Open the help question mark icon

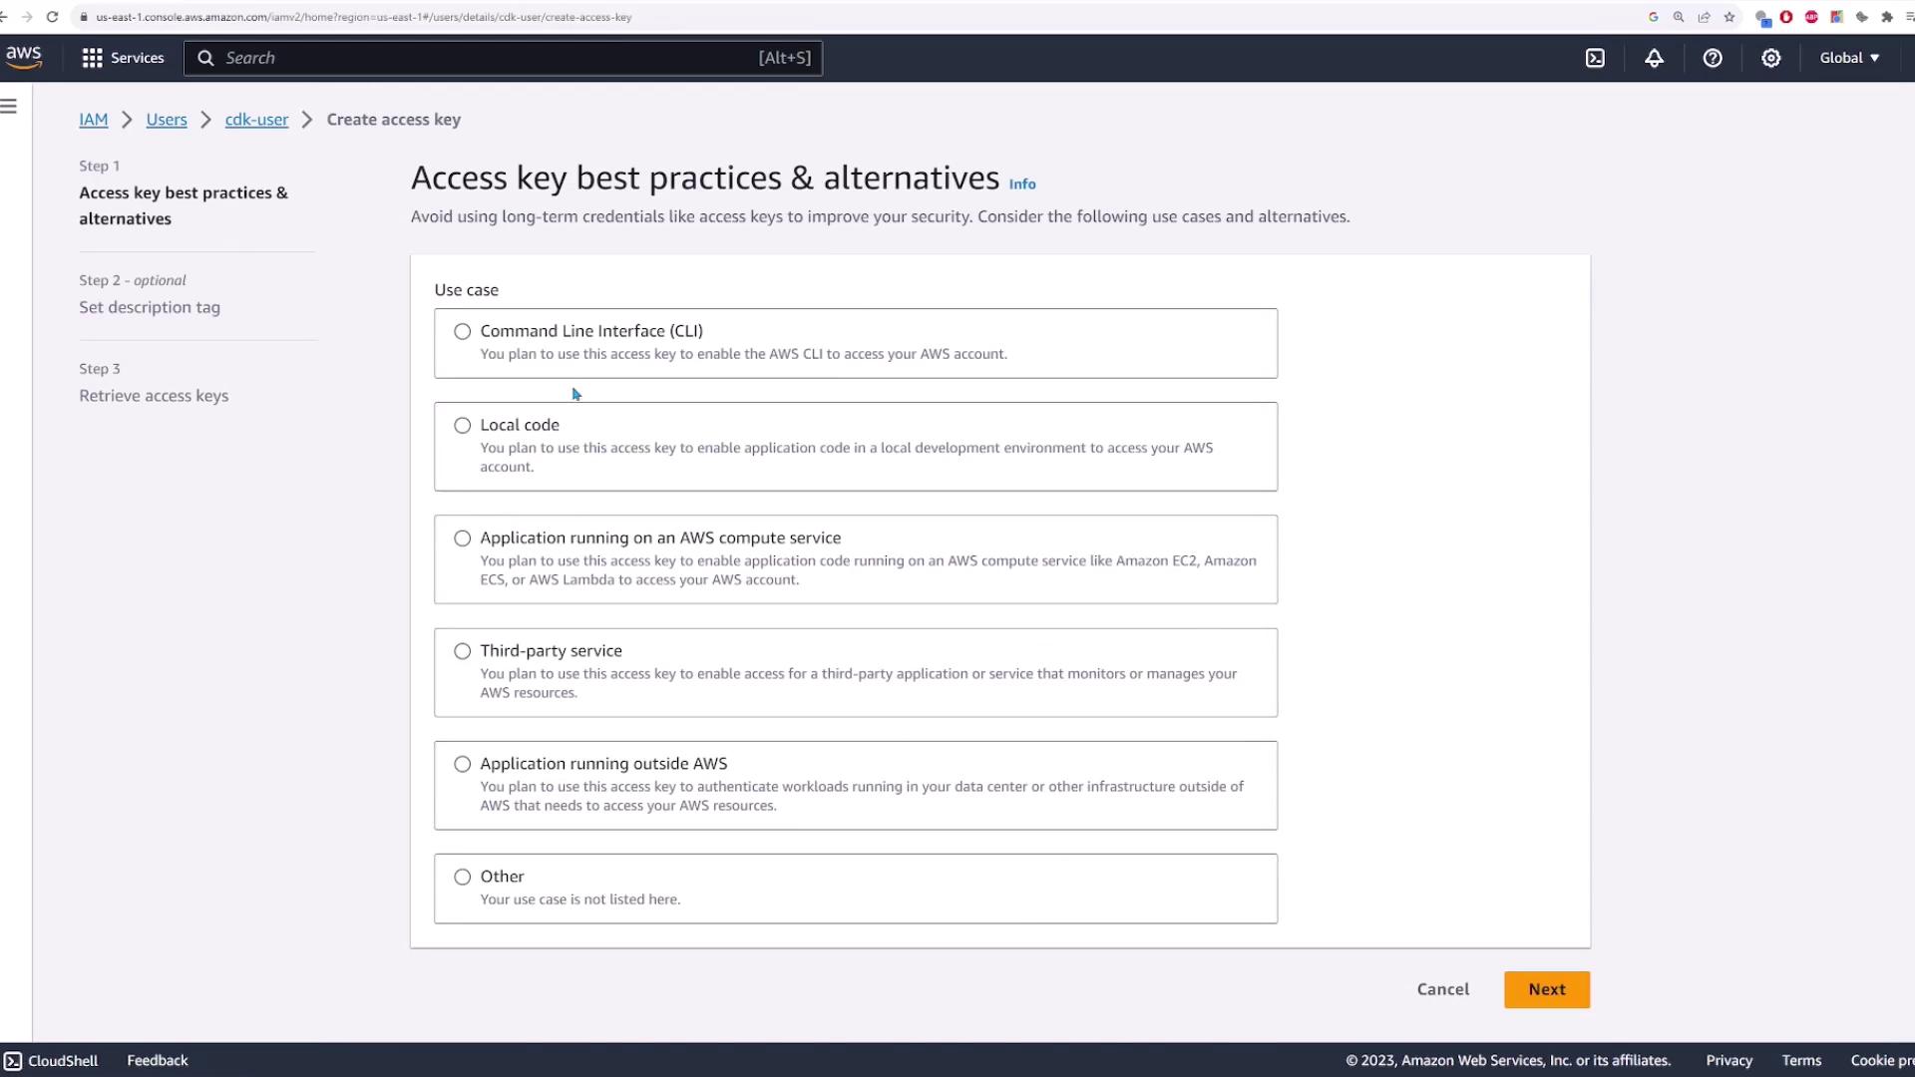1713,58
